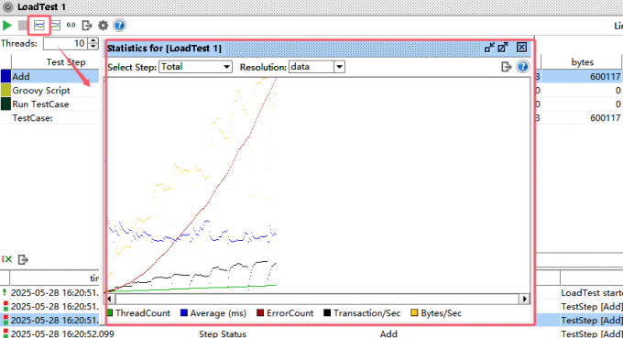Click the graph scrollbar right arrow
Image resolution: width=623 pixels, height=338 pixels.
(x=525, y=299)
